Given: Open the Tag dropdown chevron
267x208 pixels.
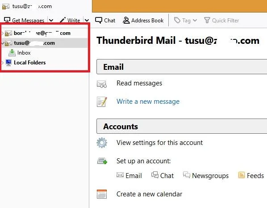Looking at the screenshot, I should 195,21.
